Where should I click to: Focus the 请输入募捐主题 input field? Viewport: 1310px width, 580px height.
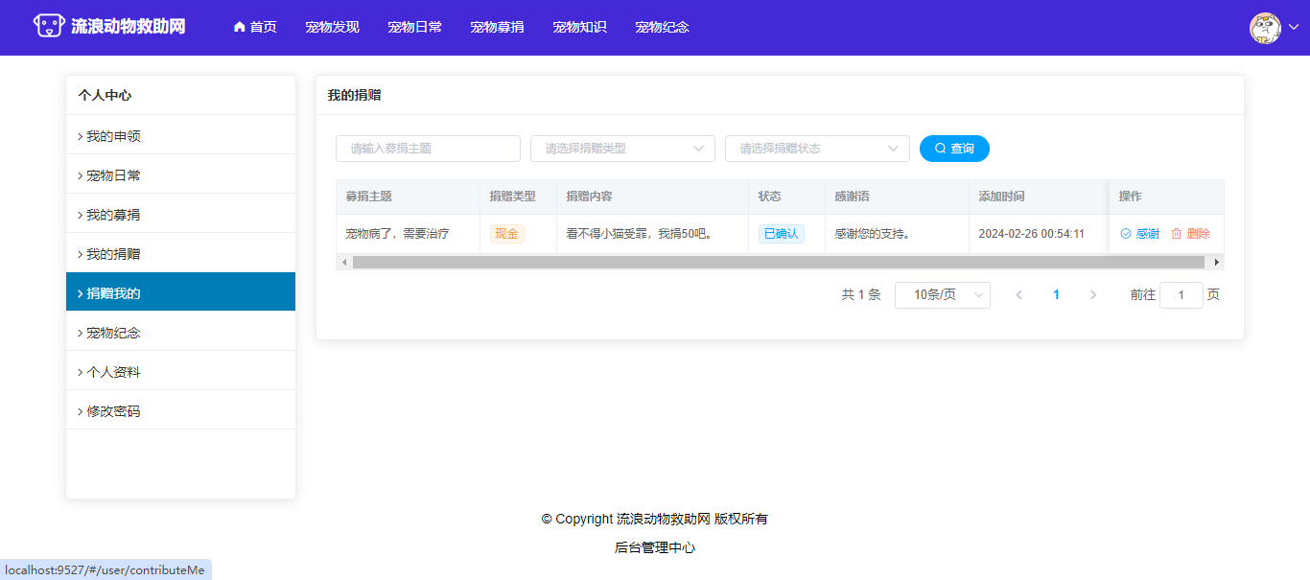[x=428, y=149]
